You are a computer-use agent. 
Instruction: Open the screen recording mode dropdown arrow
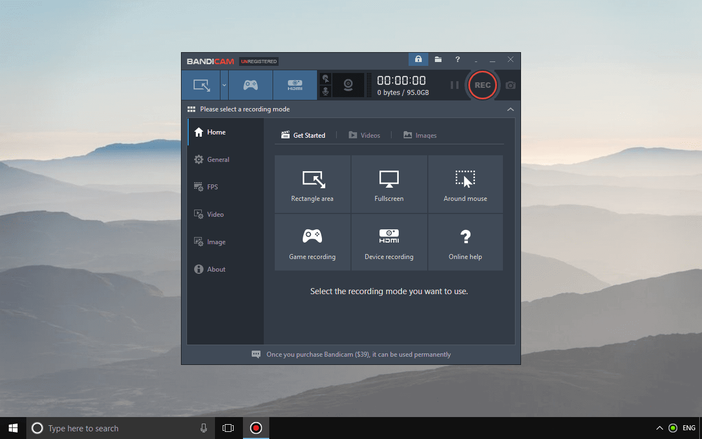click(x=224, y=85)
